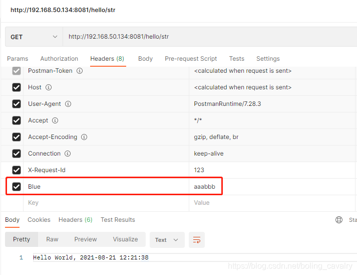Click info icon beside Host header
This screenshot has height=275, width=357.
pos(49,87)
